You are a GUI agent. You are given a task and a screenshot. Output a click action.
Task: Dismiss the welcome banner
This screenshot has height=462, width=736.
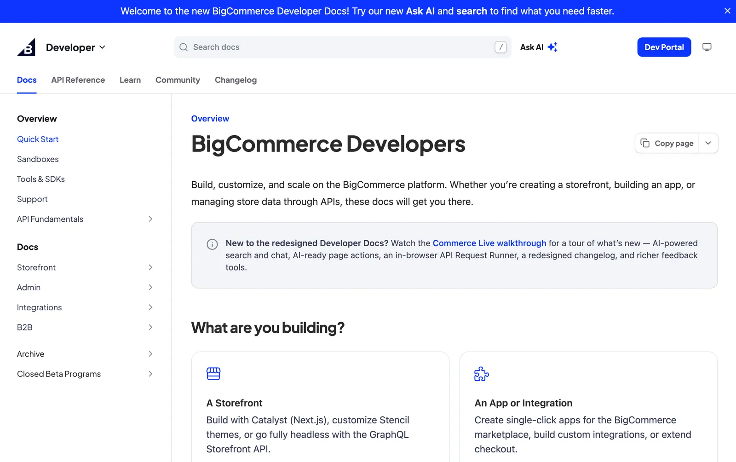click(x=727, y=11)
